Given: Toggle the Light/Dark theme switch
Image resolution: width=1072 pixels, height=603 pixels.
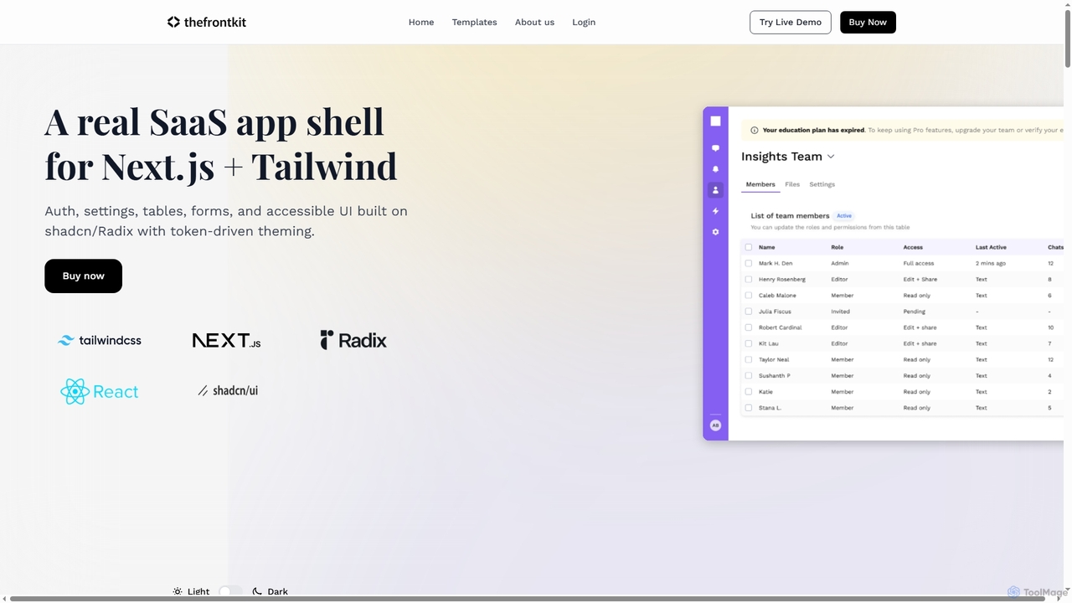Looking at the screenshot, I should (x=230, y=591).
